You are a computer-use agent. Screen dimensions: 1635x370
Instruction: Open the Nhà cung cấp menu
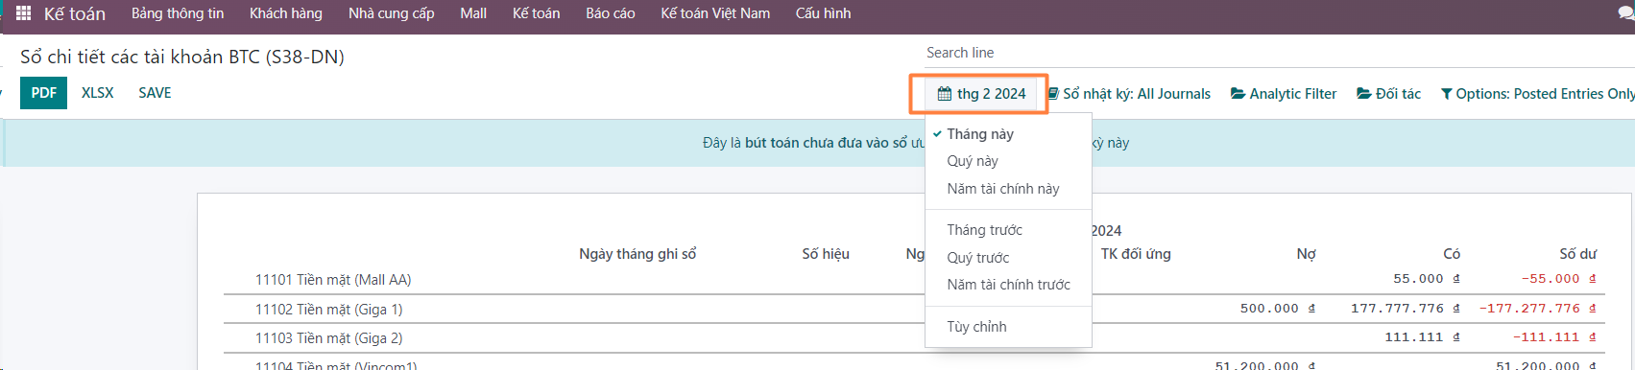click(x=391, y=13)
